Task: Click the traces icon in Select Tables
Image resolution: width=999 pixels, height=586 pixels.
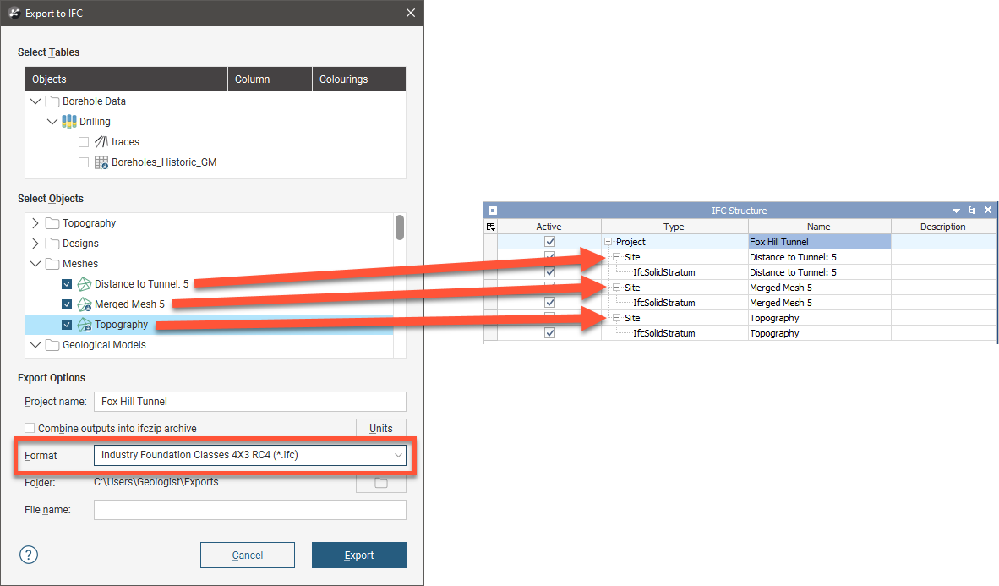Action: [x=101, y=141]
